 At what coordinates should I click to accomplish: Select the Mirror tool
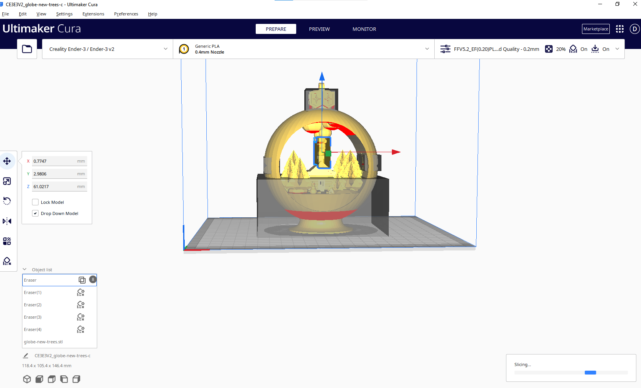(7, 221)
